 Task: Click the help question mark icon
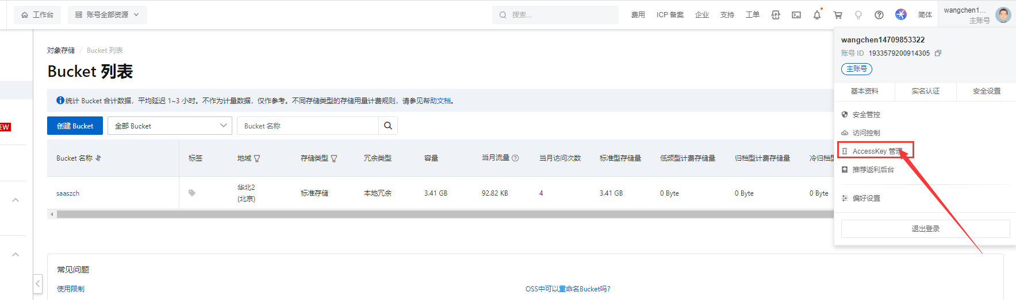(x=879, y=15)
